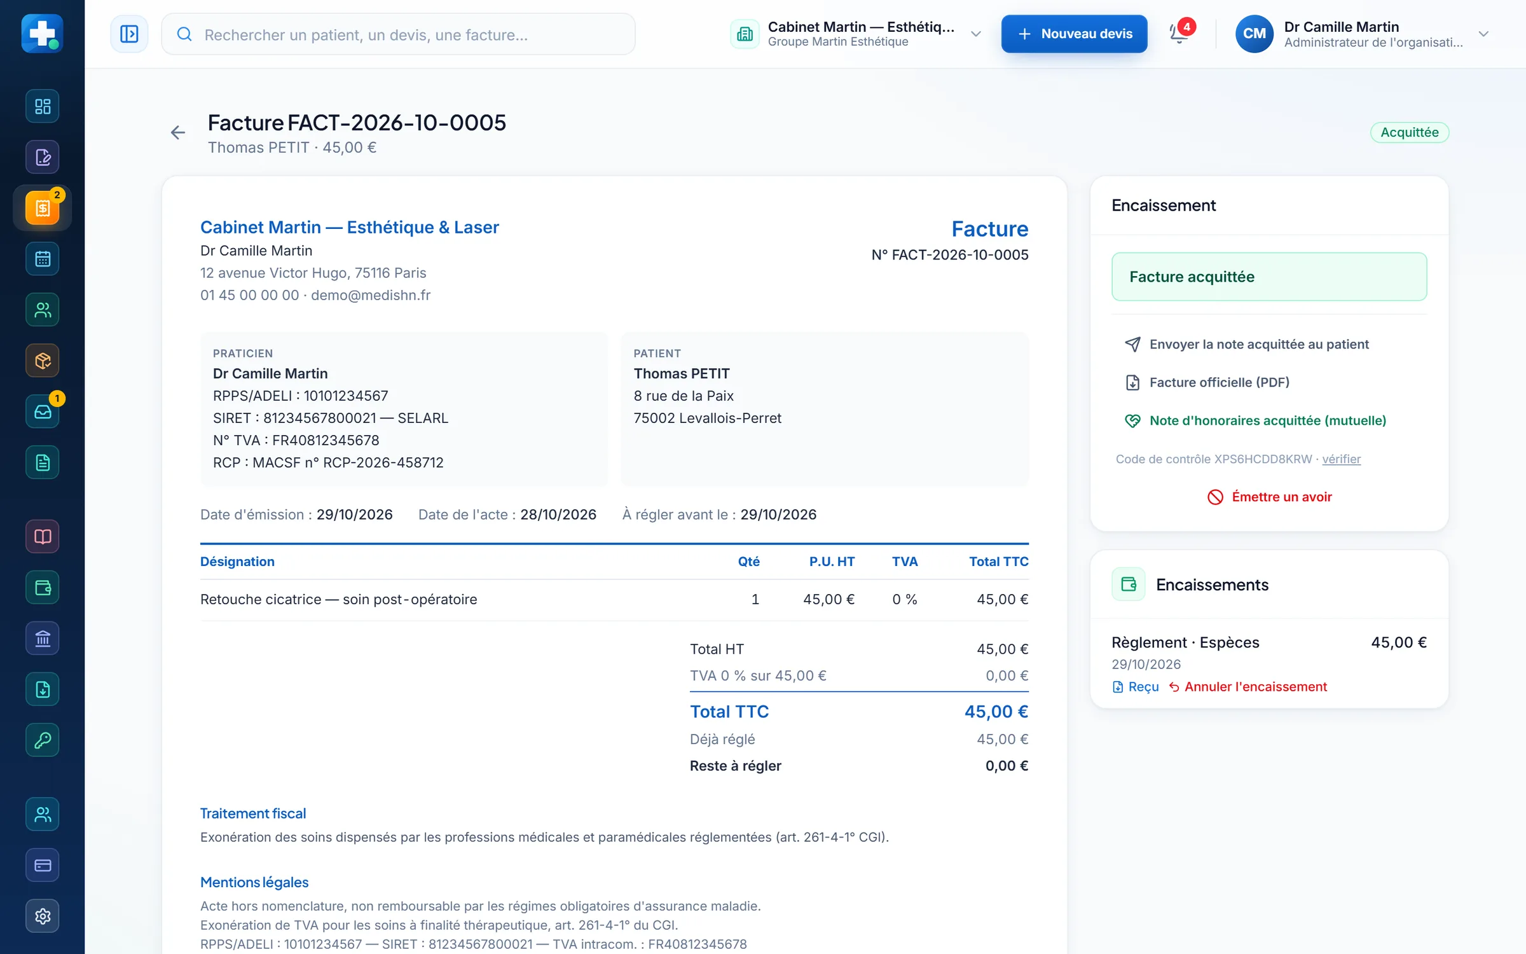Open the bank building icon in sidebar
The width and height of the screenshot is (1526, 954).
pyautogui.click(x=43, y=638)
